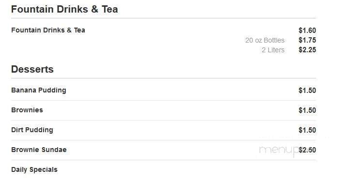The width and height of the screenshot is (363, 183).
Task: Select the Brownies dessert item
Action: 27,110
